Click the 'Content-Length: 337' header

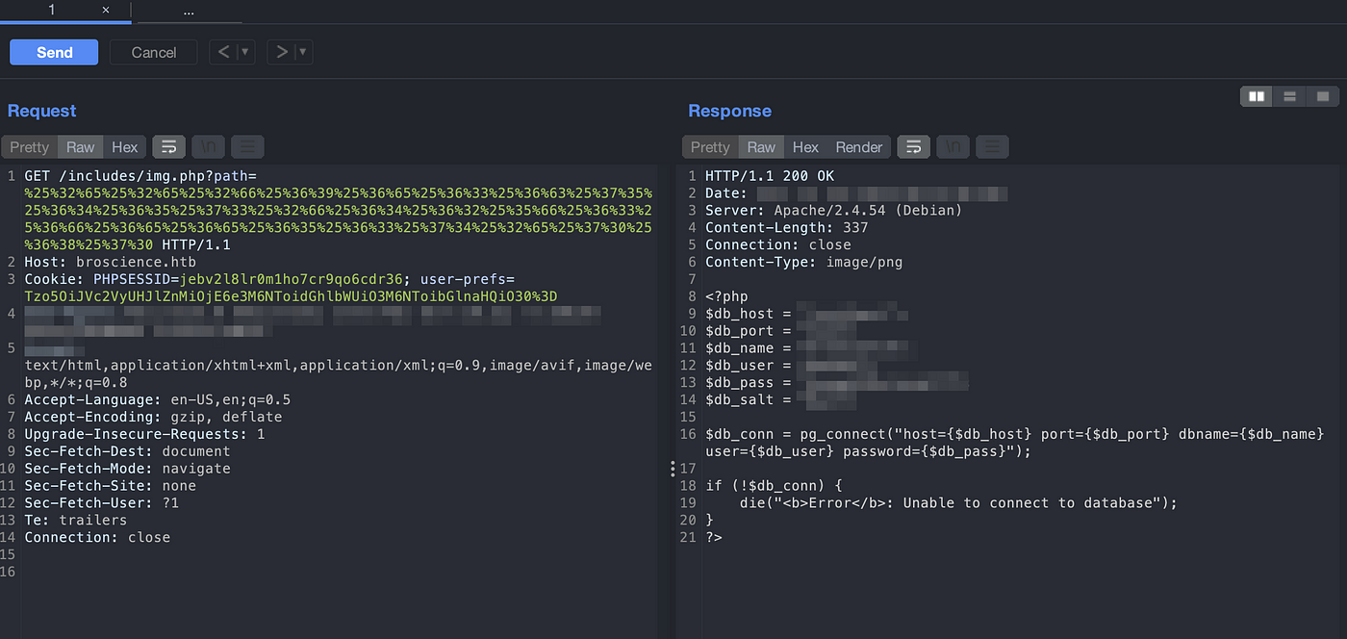[x=786, y=228]
